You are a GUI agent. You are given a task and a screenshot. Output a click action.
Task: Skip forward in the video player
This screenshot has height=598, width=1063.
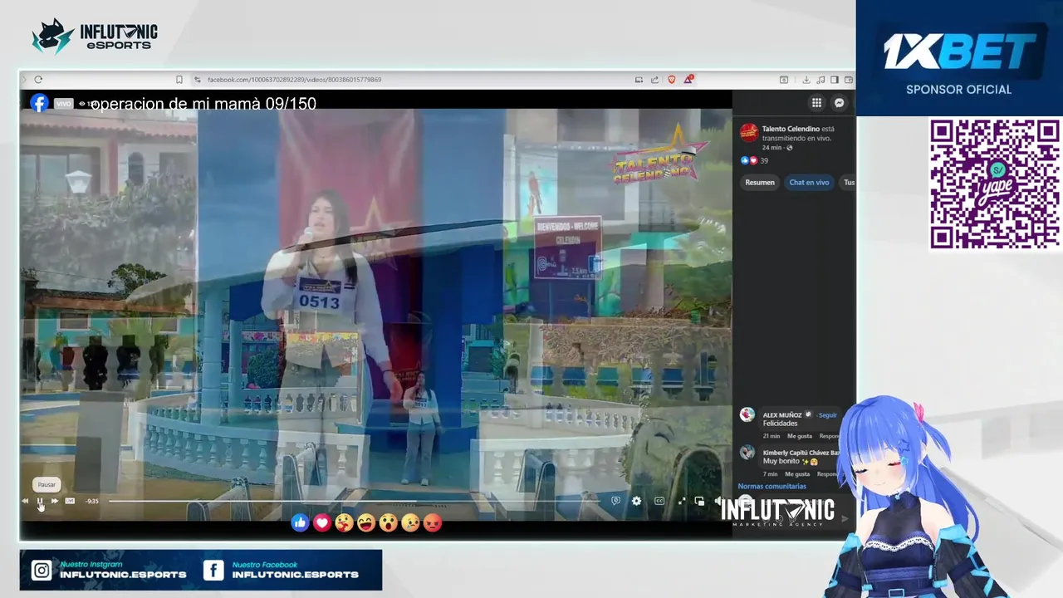pyautogui.click(x=55, y=501)
